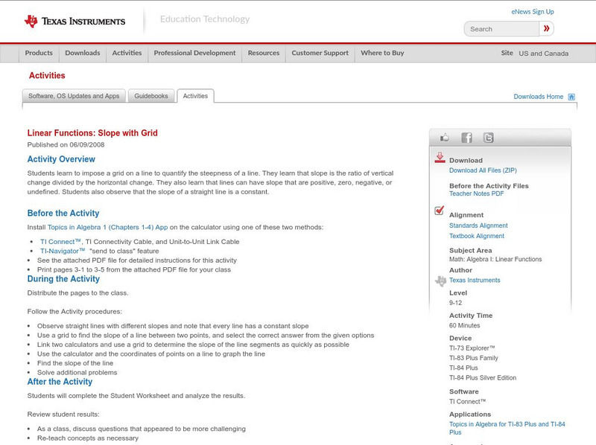The width and height of the screenshot is (596, 445).
Task: Click the 9-12 level value
Action: 455,303
